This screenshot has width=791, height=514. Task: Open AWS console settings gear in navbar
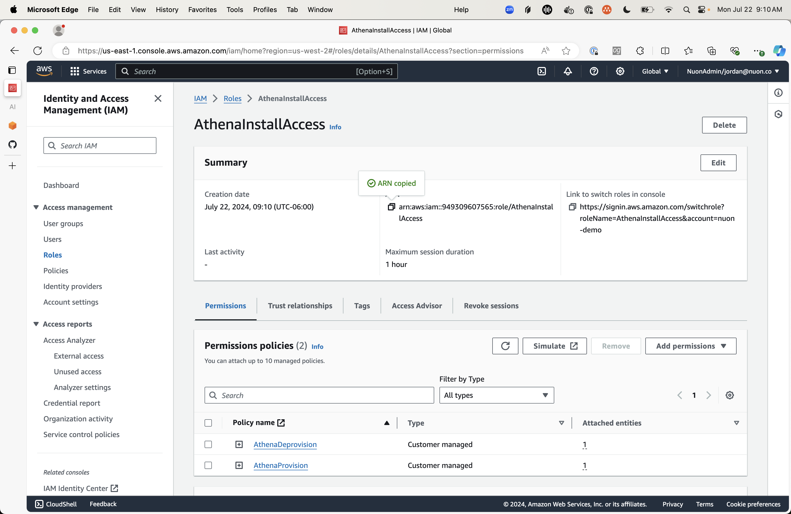(620, 71)
